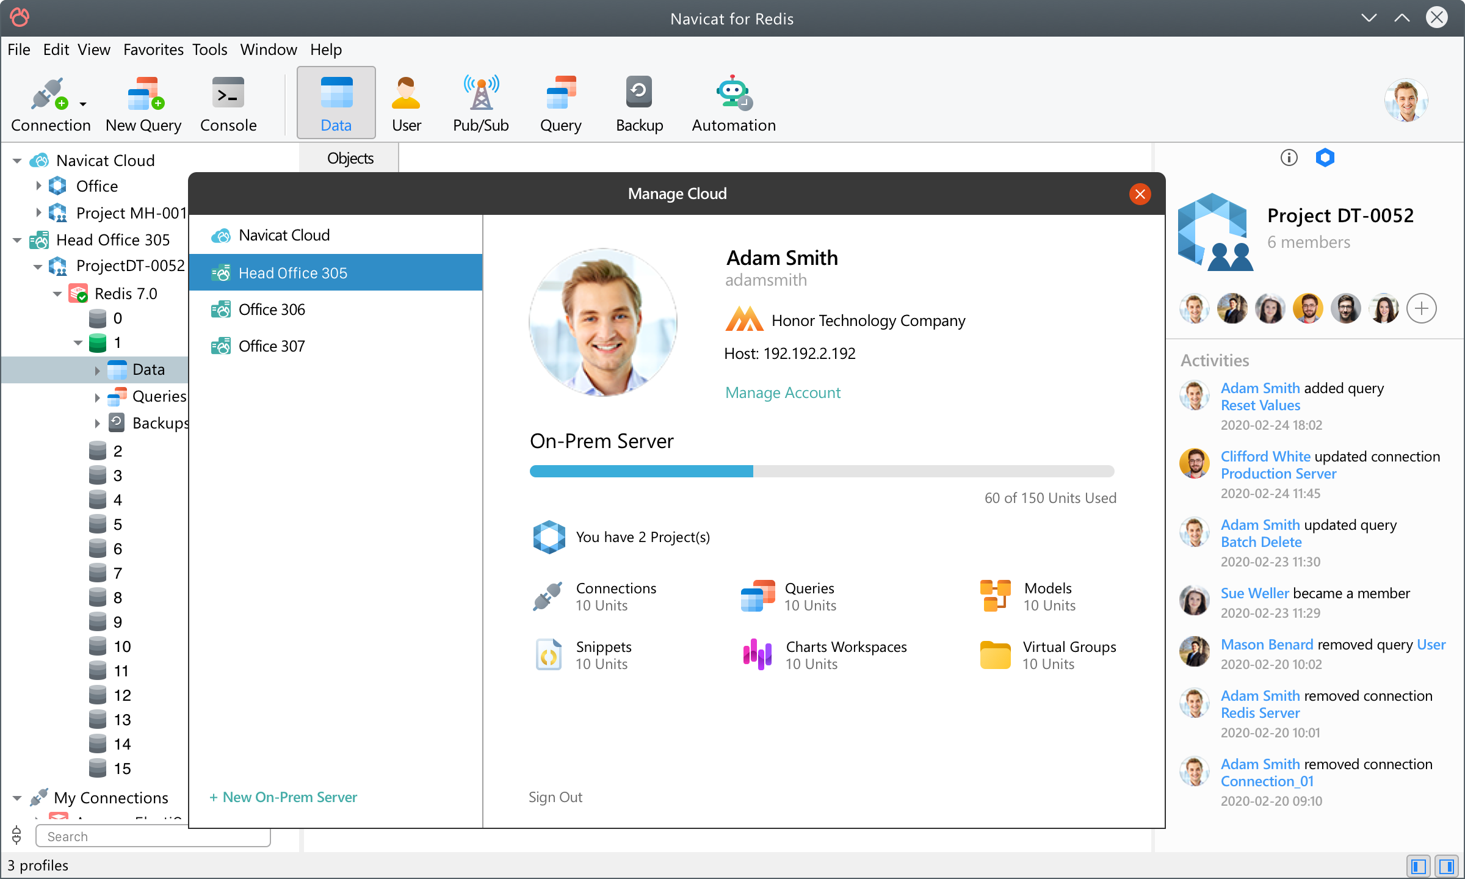Click the On-Prem Server usage progress bar
This screenshot has width=1465, height=879.
coord(822,471)
